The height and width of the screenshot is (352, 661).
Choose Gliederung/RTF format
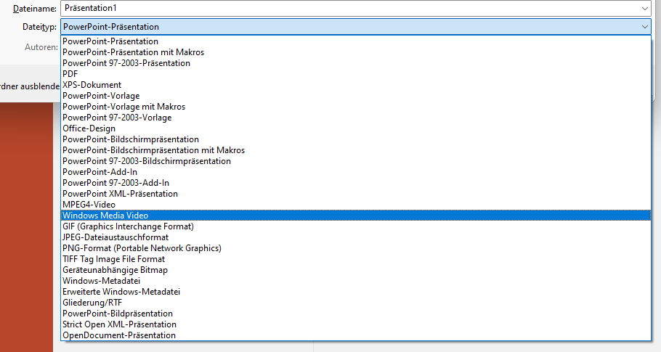(x=356, y=303)
